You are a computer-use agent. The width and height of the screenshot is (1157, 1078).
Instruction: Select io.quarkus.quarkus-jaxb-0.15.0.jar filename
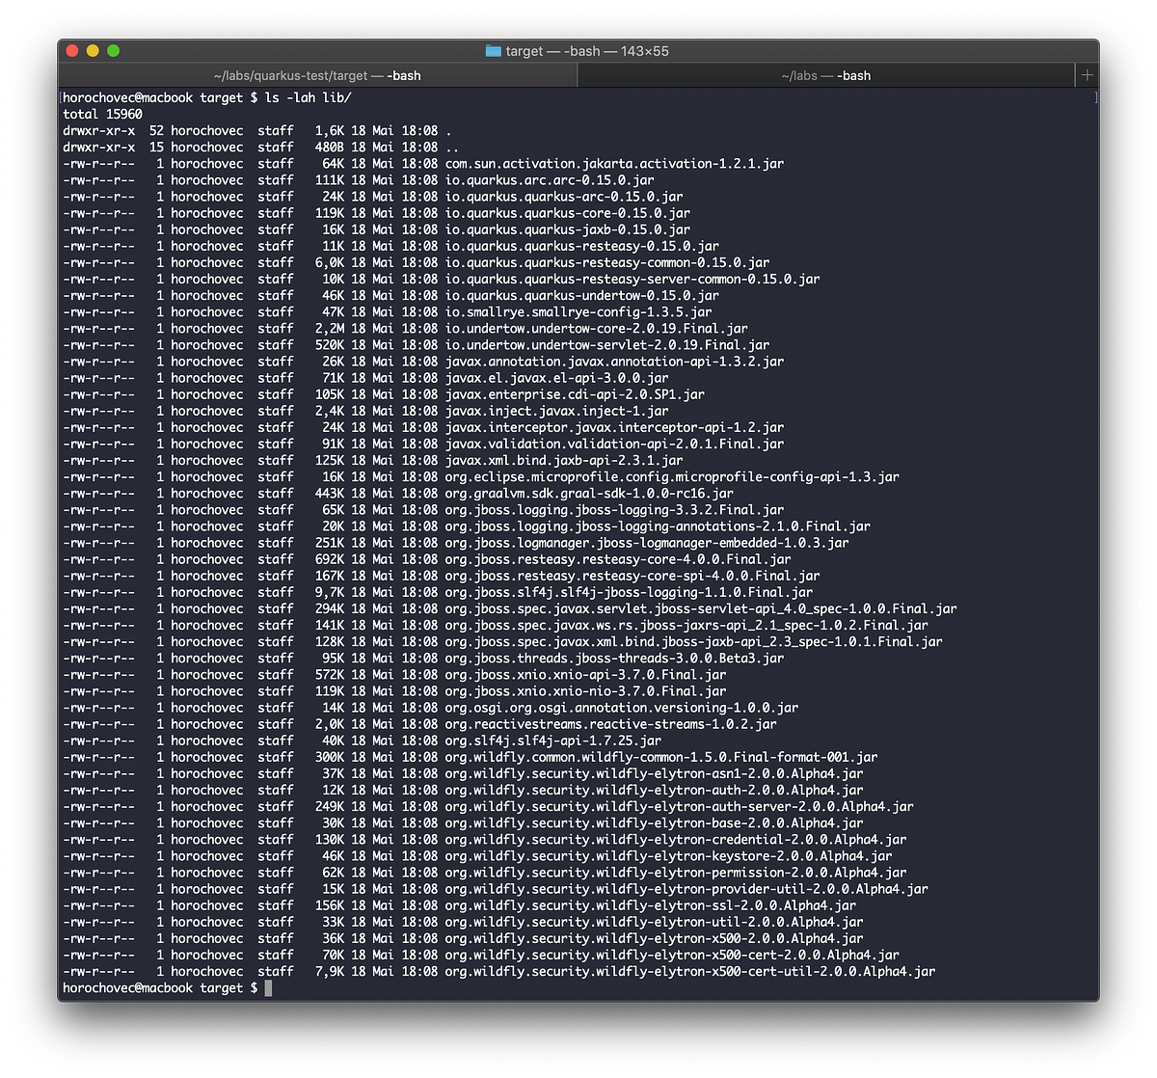pyautogui.click(x=568, y=229)
